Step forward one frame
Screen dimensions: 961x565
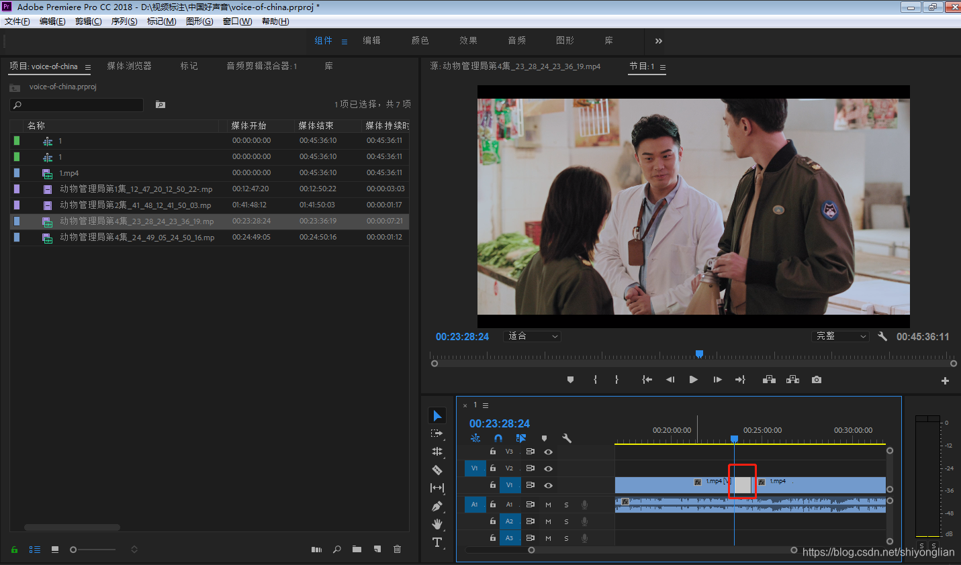click(717, 380)
